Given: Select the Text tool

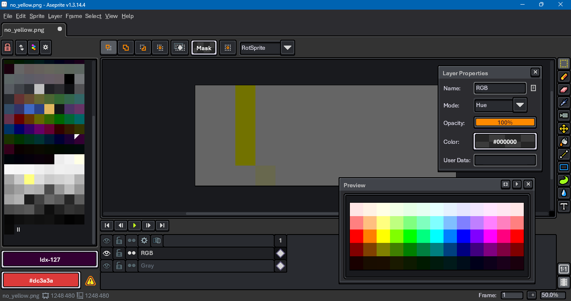Looking at the screenshot, I should pyautogui.click(x=564, y=206).
